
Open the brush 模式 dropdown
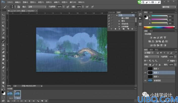pos(37,7)
